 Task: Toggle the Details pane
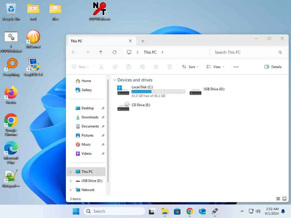point(273,67)
